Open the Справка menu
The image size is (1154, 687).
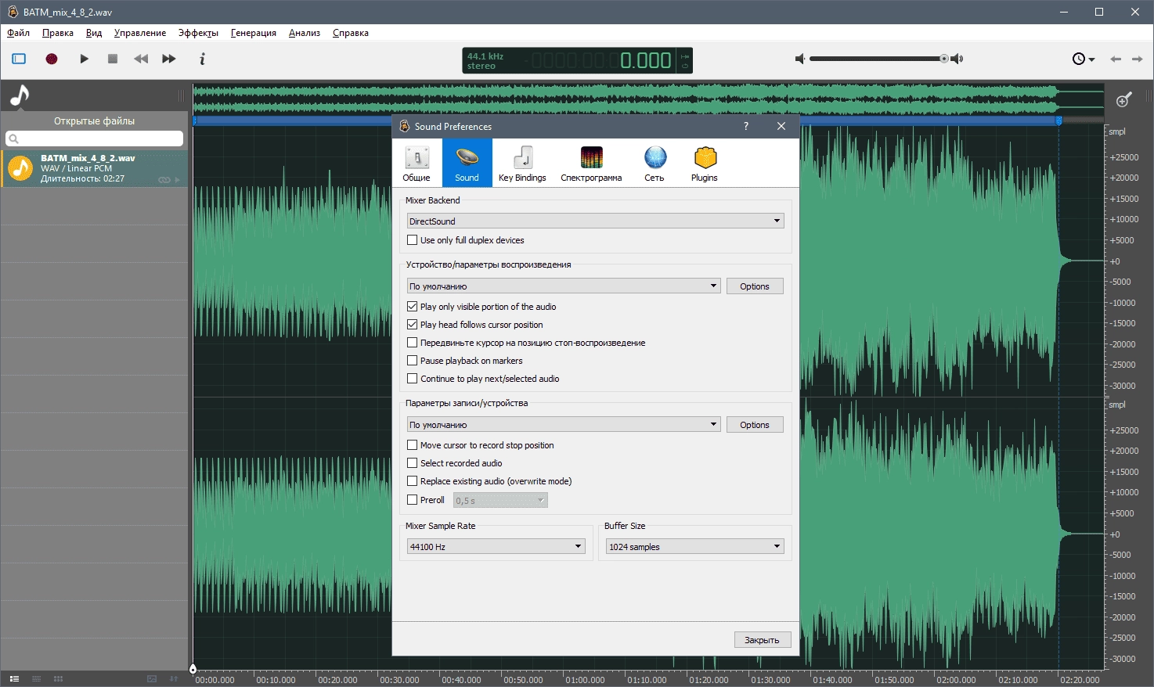[351, 33]
